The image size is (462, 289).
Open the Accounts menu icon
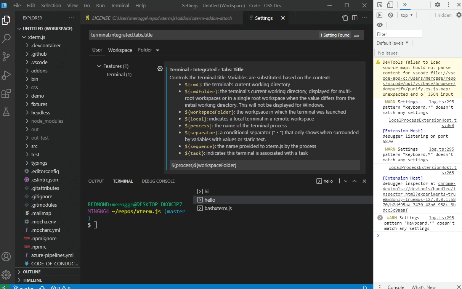(x=6, y=257)
